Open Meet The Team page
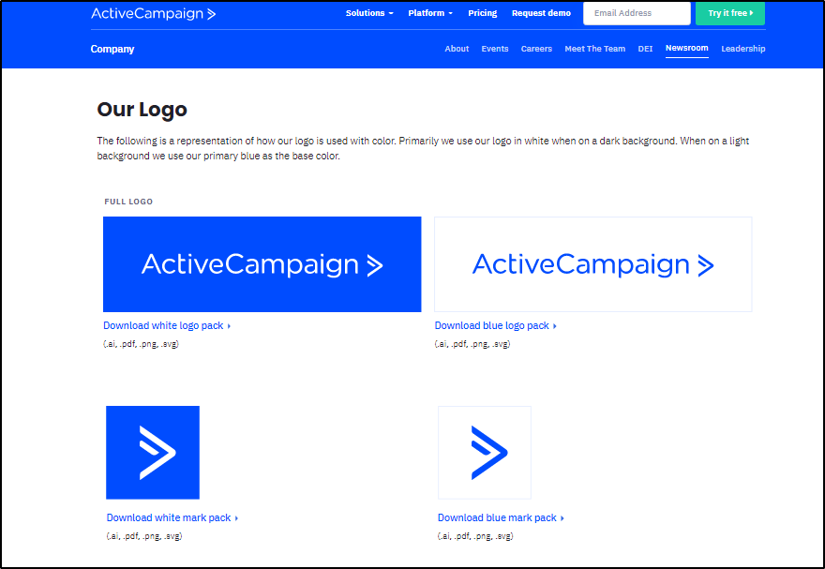Viewport: 825px width, 569px height. (594, 49)
